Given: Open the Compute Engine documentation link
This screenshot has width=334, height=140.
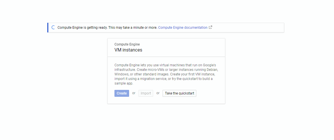Looking at the screenshot, I should pos(183,28).
